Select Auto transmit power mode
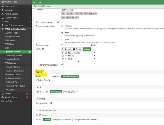The width and height of the screenshot is (164, 125). [62, 40]
